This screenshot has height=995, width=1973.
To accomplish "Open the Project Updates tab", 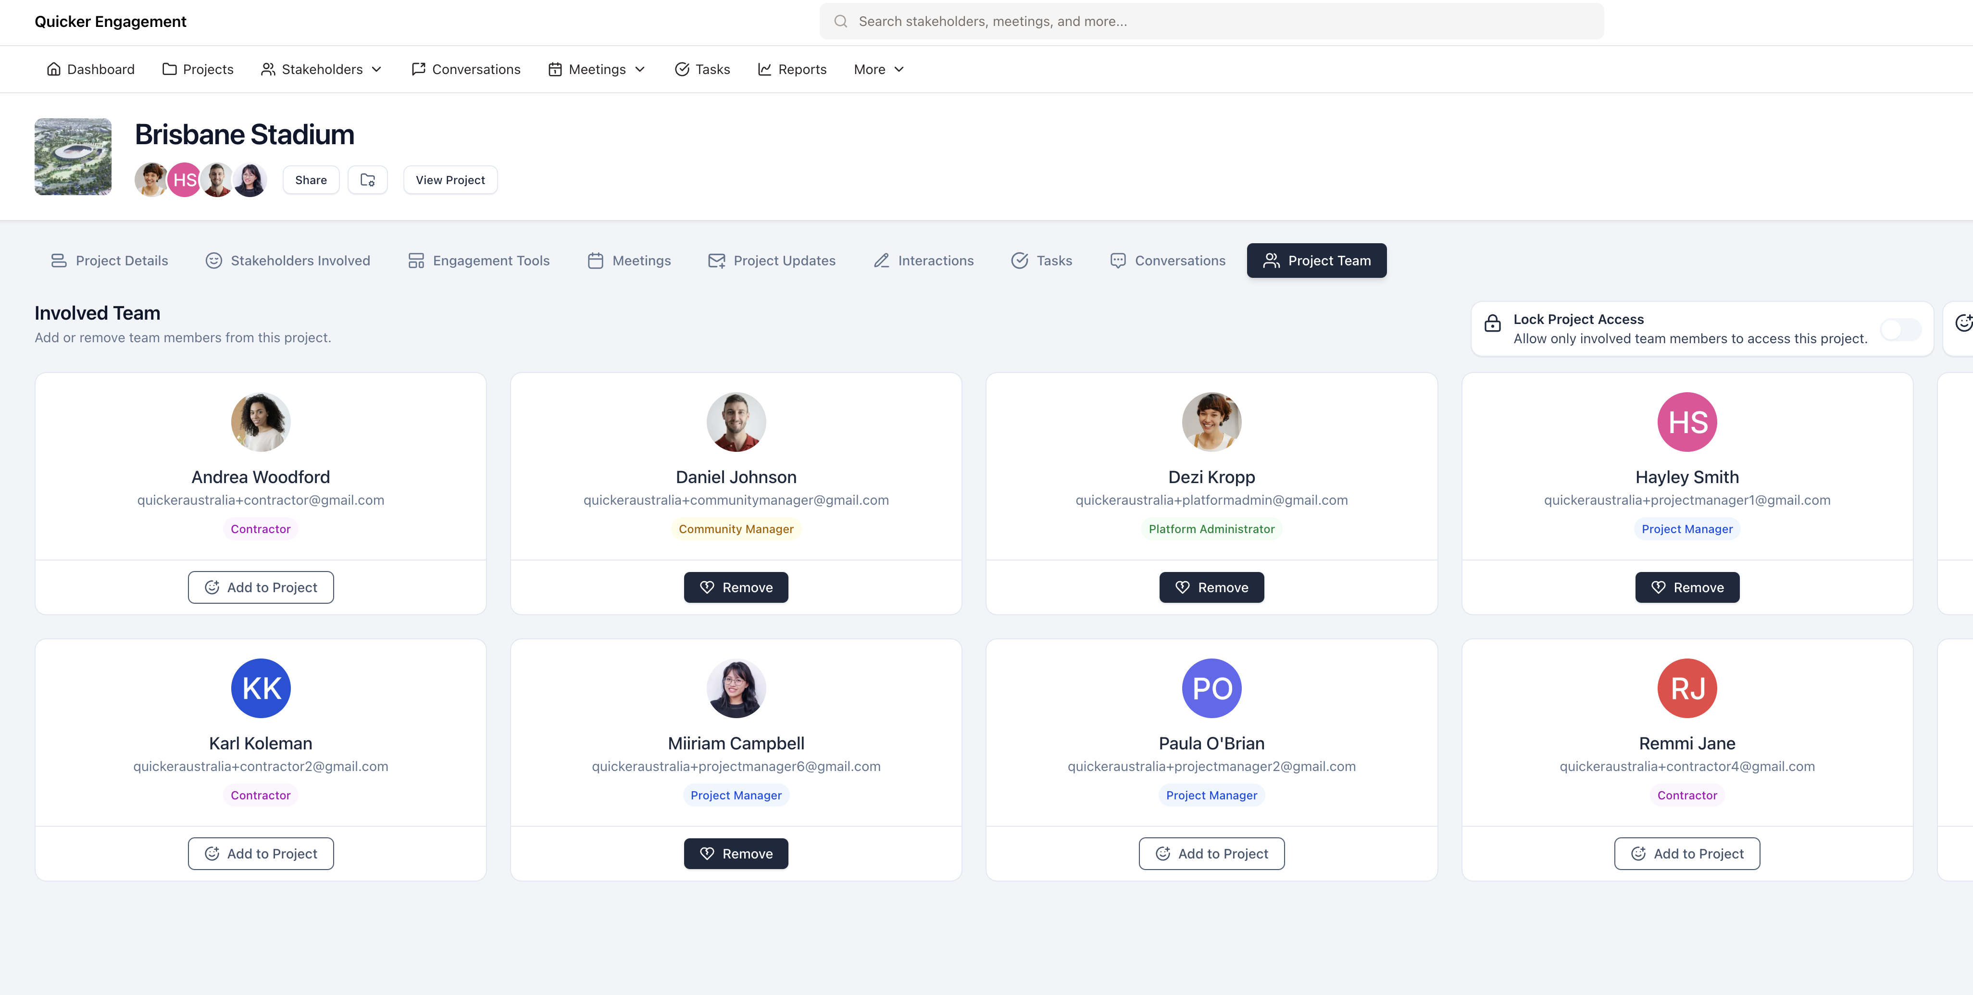I will point(771,261).
